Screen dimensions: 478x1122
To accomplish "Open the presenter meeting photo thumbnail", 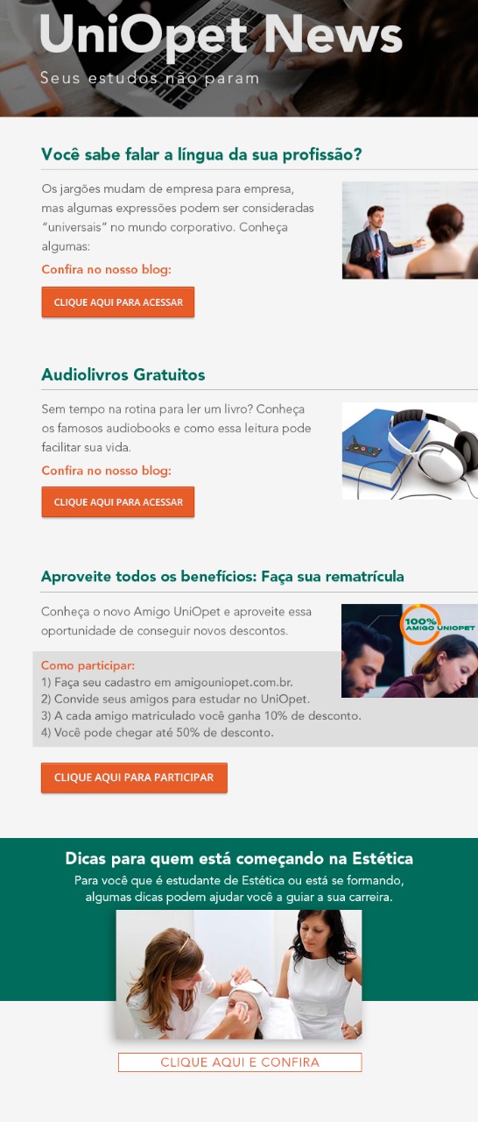I will pyautogui.click(x=410, y=231).
